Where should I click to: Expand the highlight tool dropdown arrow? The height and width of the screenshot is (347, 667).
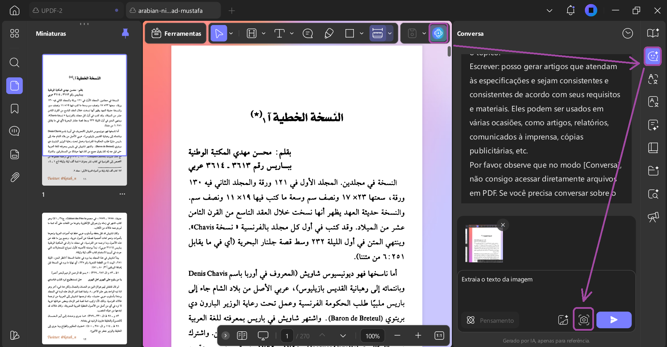pos(263,33)
